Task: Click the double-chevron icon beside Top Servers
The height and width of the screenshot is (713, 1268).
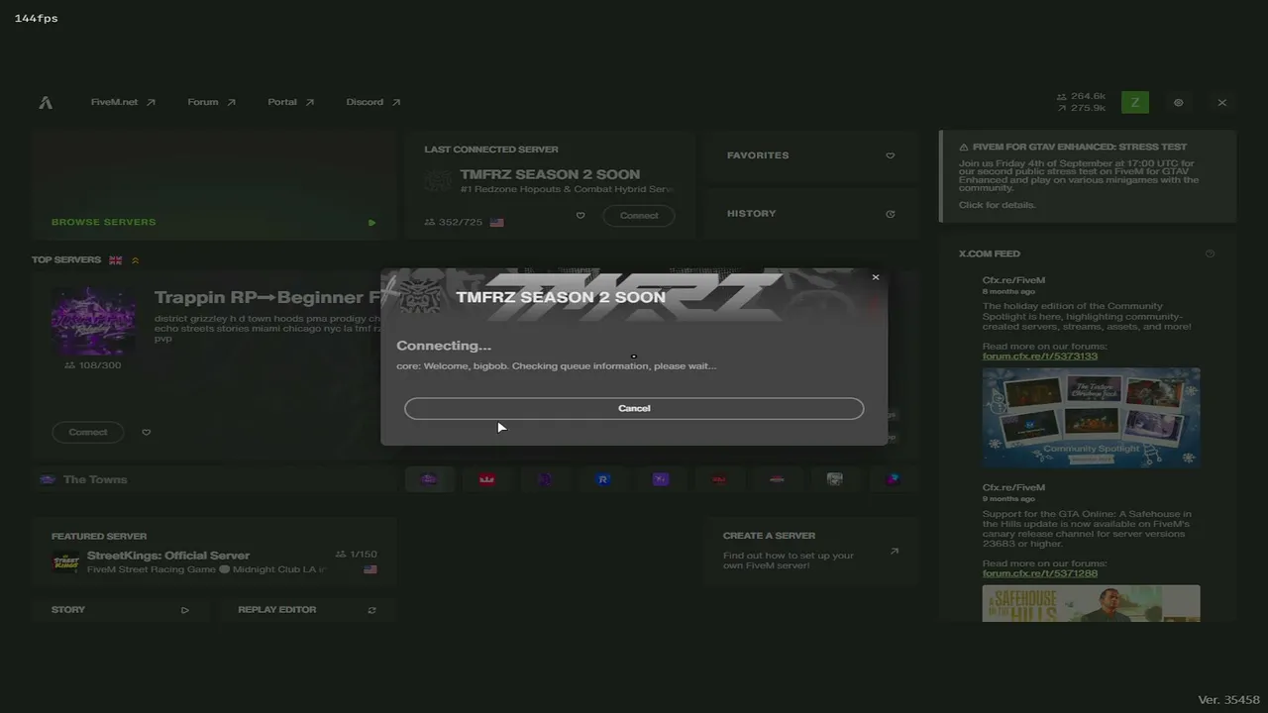Action: (x=135, y=260)
